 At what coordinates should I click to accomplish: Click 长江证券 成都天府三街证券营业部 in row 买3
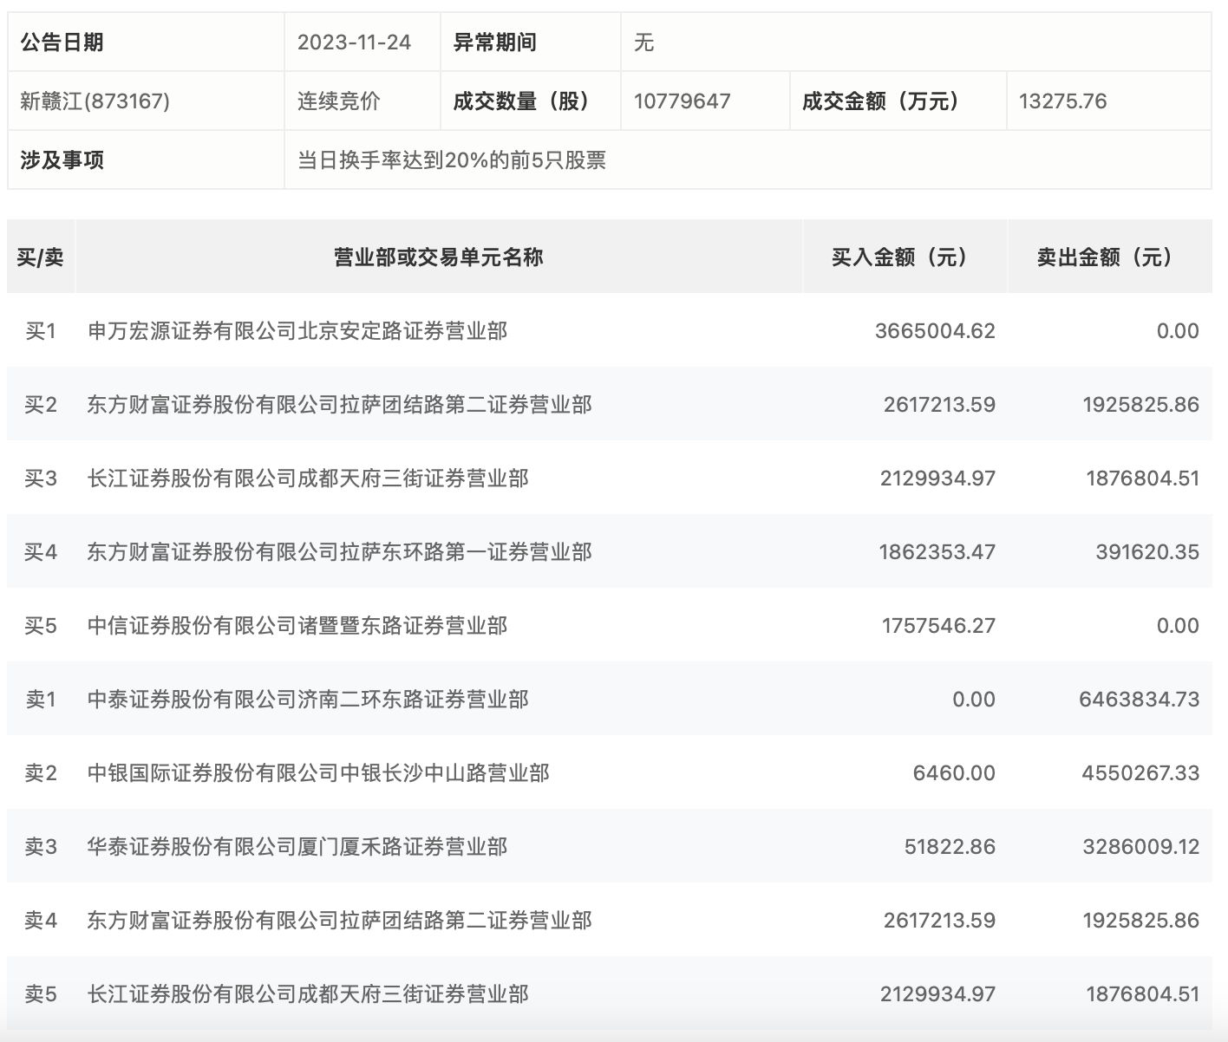(x=308, y=478)
